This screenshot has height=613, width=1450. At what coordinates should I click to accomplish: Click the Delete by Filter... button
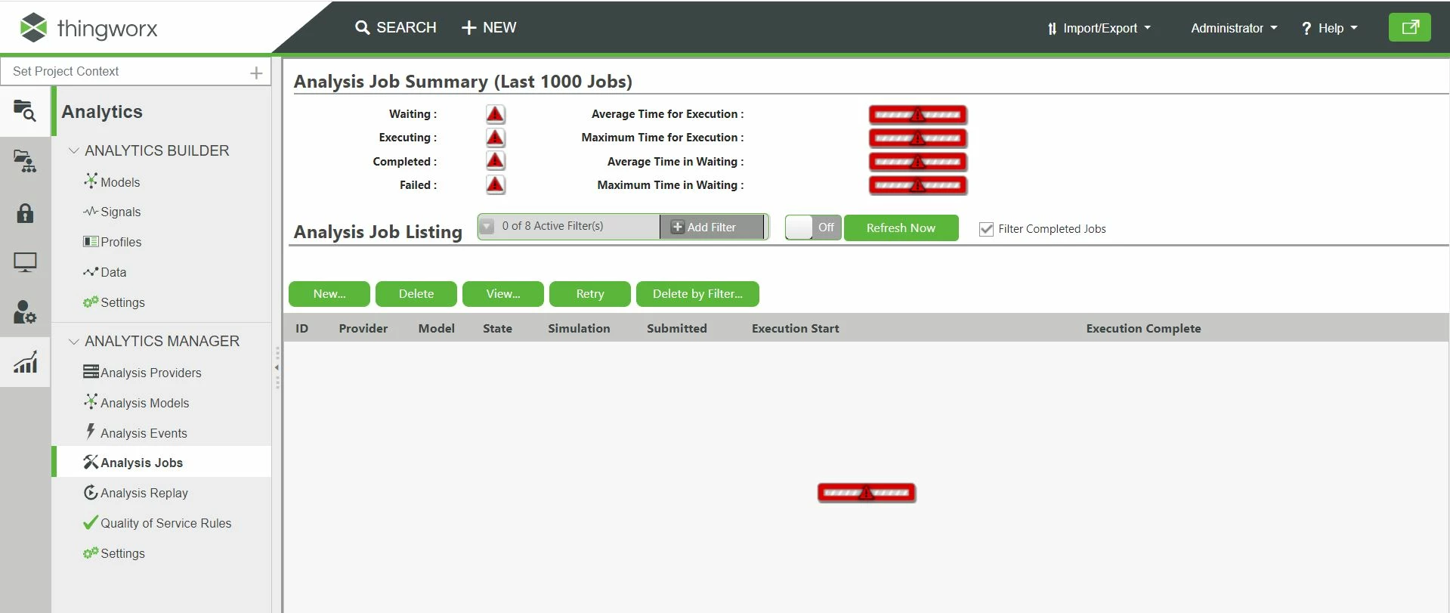click(x=697, y=294)
